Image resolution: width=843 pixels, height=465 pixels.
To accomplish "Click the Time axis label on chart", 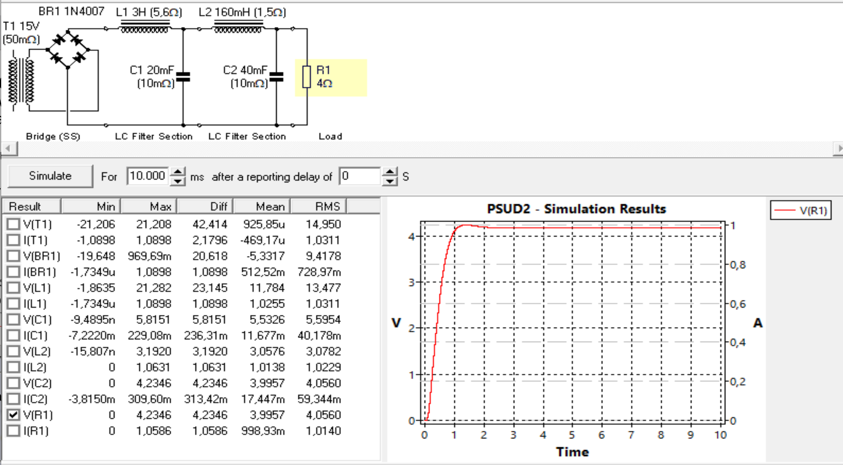I will click(572, 452).
